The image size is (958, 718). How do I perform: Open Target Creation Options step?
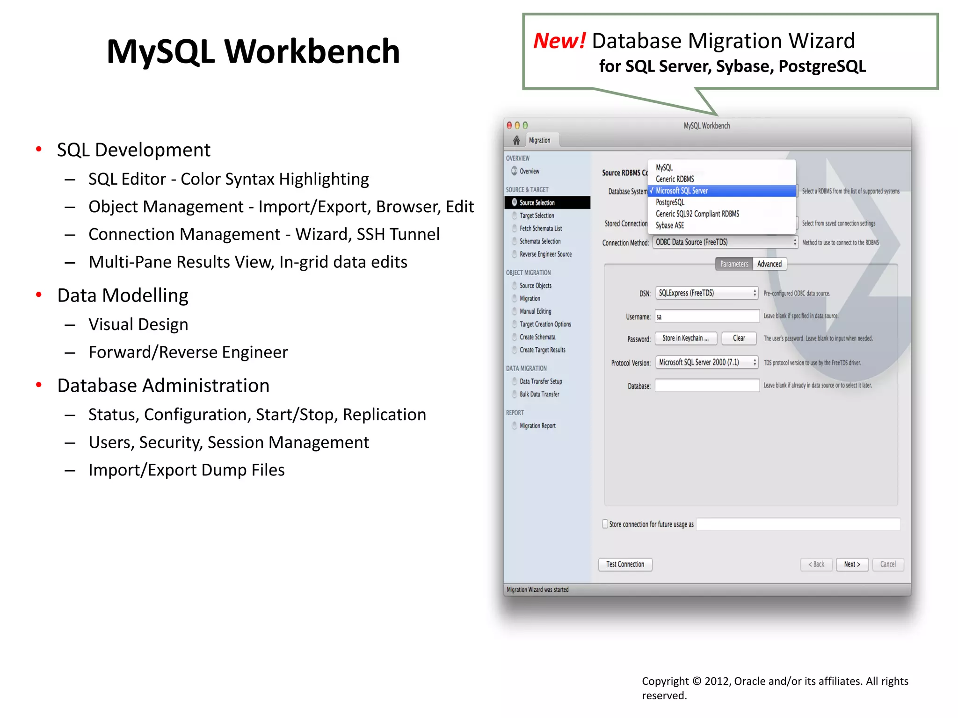(x=545, y=324)
